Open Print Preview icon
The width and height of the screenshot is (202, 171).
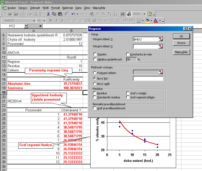(35, 14)
